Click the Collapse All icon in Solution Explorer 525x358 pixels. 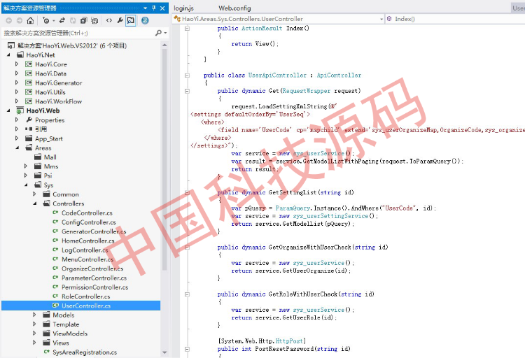click(x=84, y=21)
